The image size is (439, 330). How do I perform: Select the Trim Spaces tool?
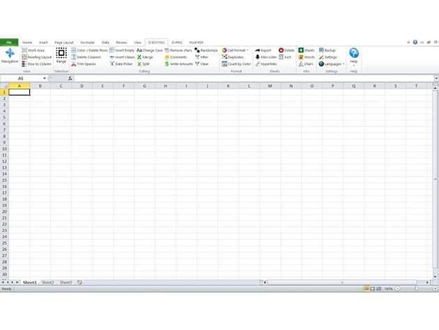coord(84,63)
